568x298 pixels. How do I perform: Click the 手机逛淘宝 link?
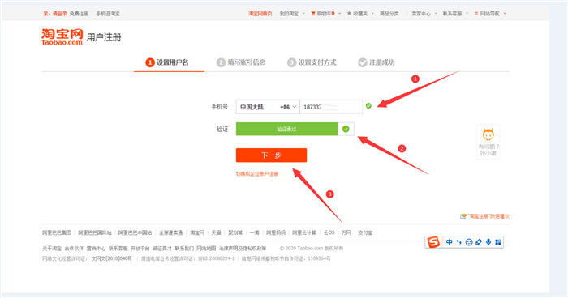pos(108,14)
